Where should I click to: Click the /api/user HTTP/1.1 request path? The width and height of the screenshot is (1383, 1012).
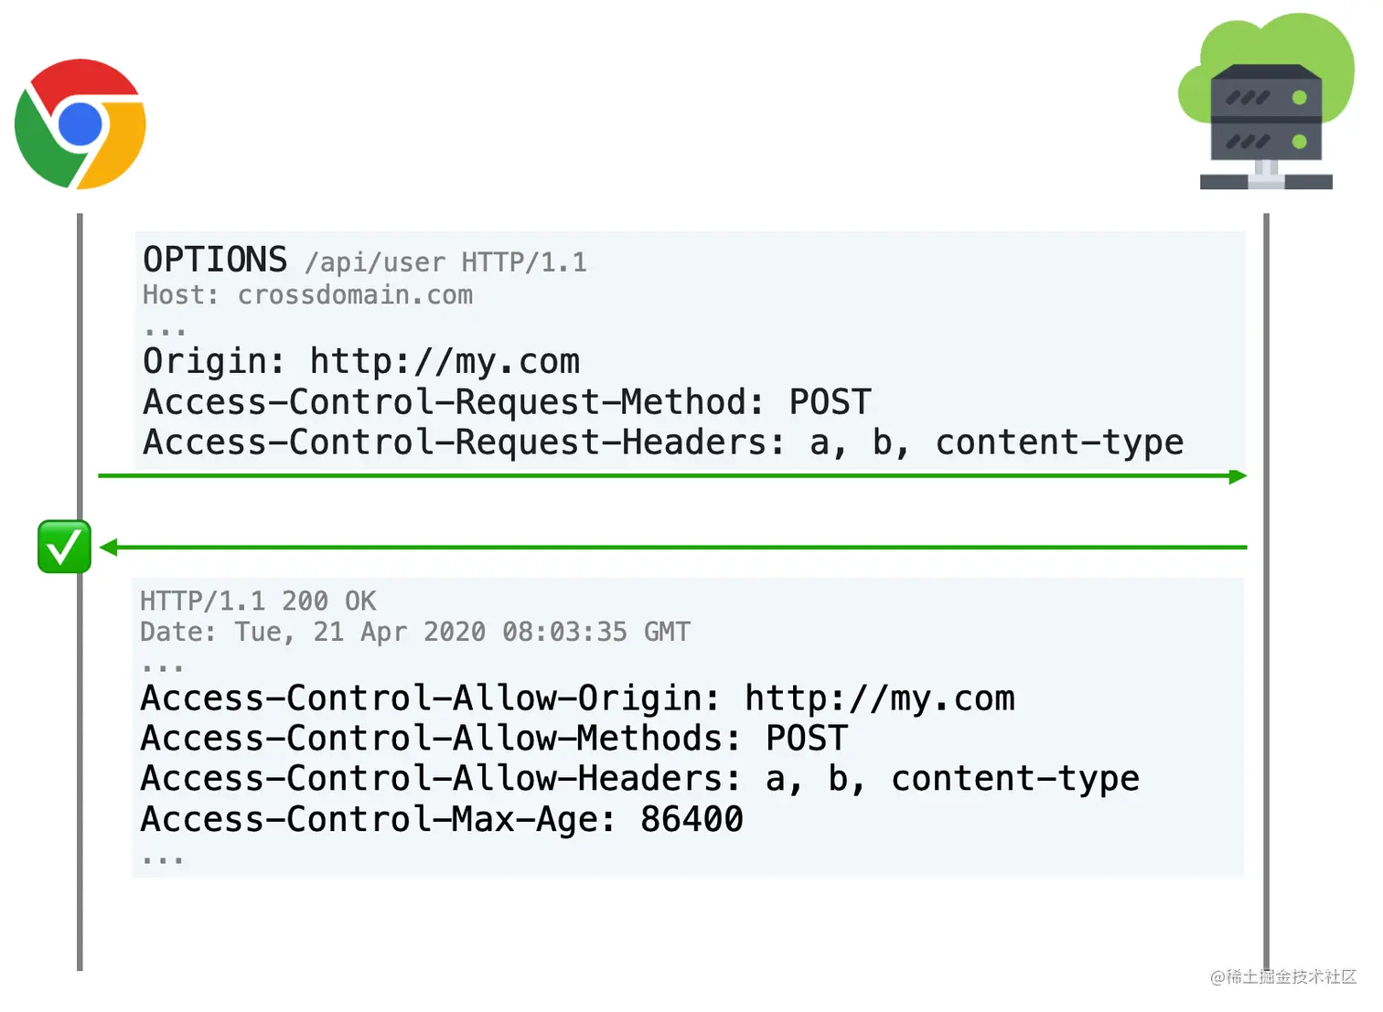point(445,262)
